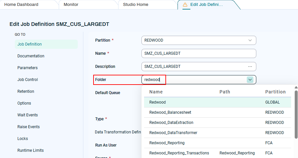
Task: Choose the Redwood_DataExtraction folder
Action: [217, 123]
